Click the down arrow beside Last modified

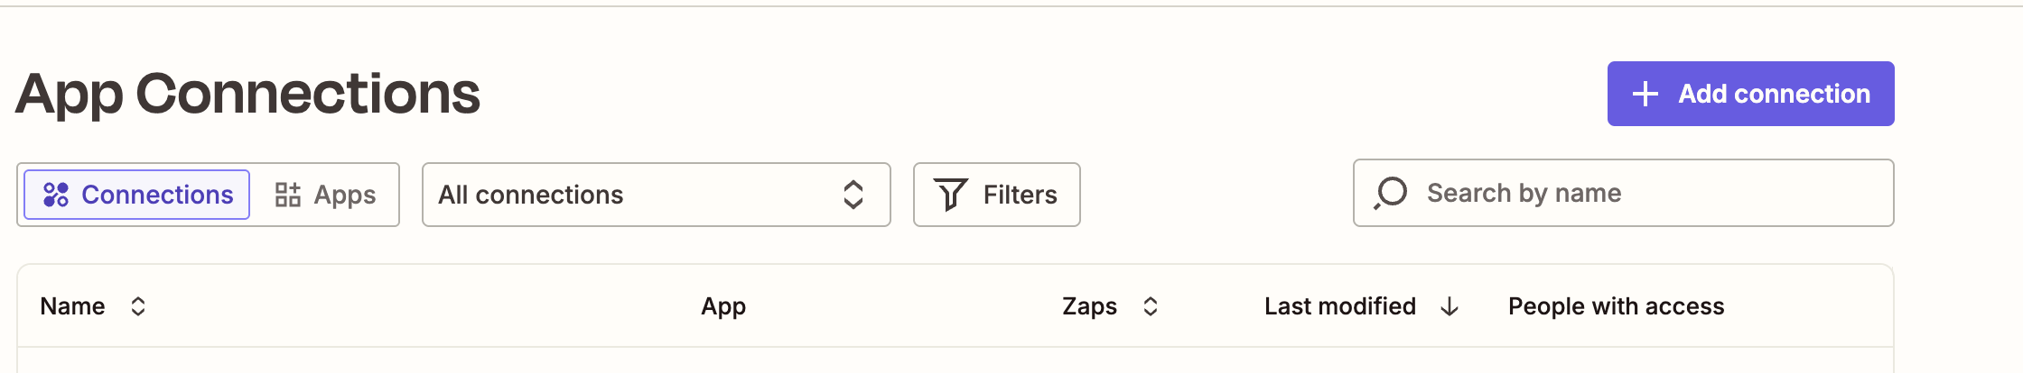click(1450, 306)
